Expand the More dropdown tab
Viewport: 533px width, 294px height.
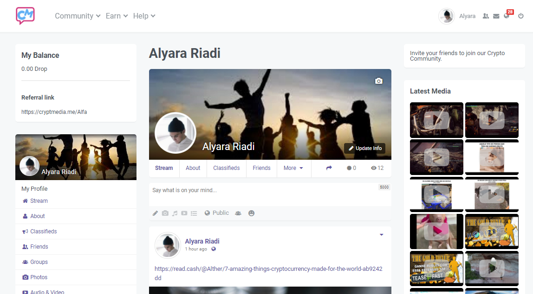[x=293, y=168]
